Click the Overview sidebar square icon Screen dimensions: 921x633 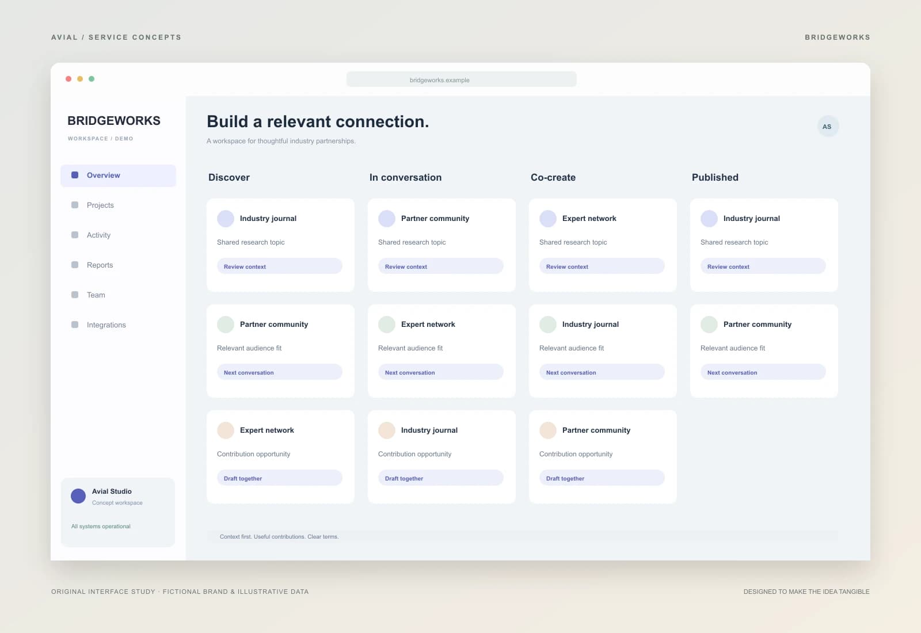[75, 175]
